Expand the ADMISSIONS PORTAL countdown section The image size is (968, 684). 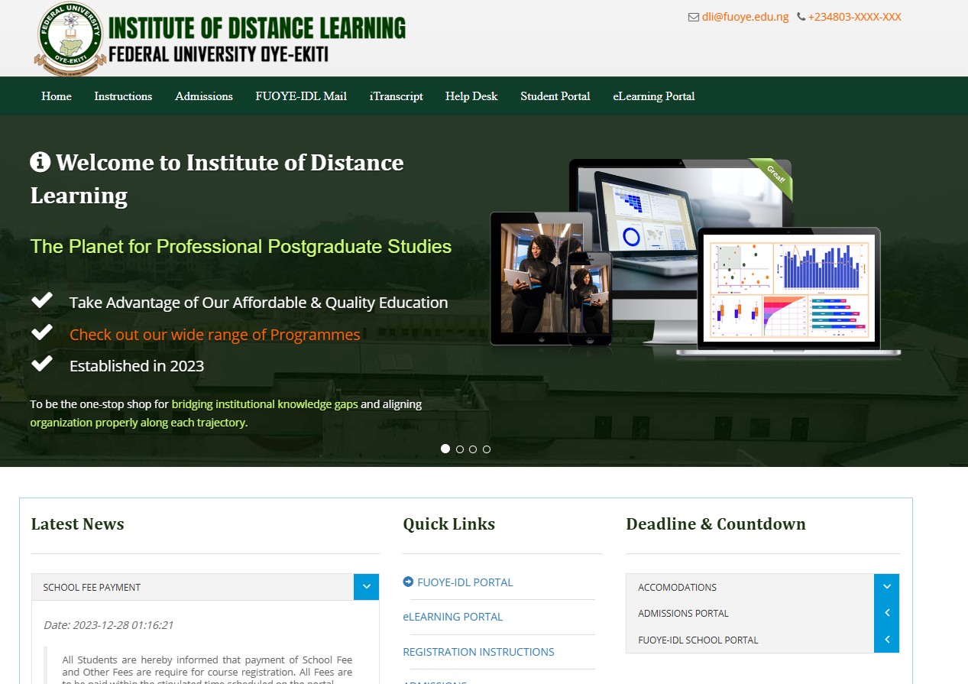tap(886, 613)
